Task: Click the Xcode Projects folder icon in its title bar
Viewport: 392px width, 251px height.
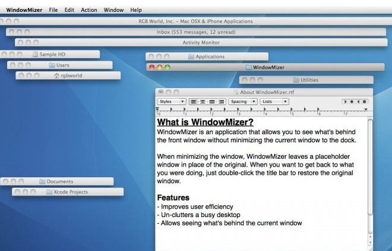Action: pyautogui.click(x=49, y=192)
